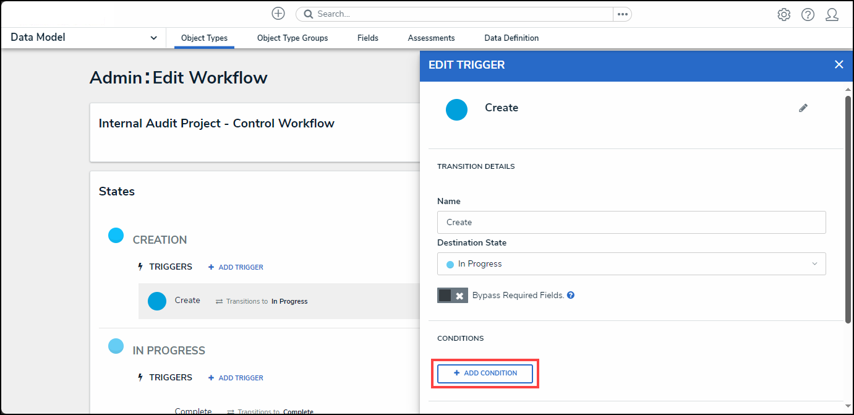Viewport: 854px width, 415px height.
Task: Click the plus quick-create icon
Action: [278, 14]
